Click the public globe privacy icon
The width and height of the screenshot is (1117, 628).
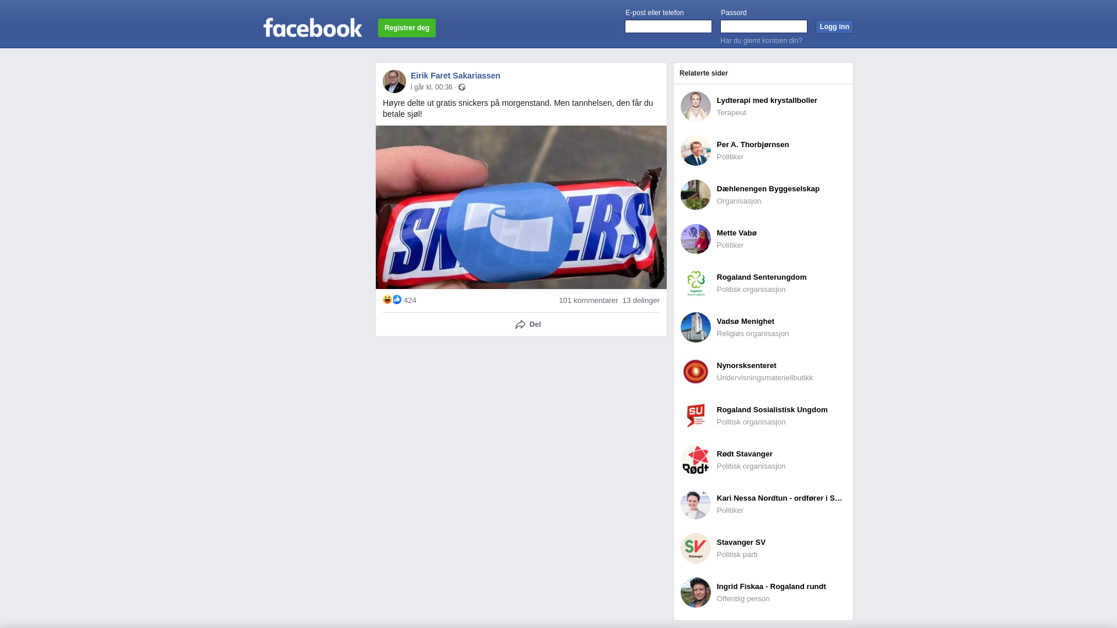point(462,87)
